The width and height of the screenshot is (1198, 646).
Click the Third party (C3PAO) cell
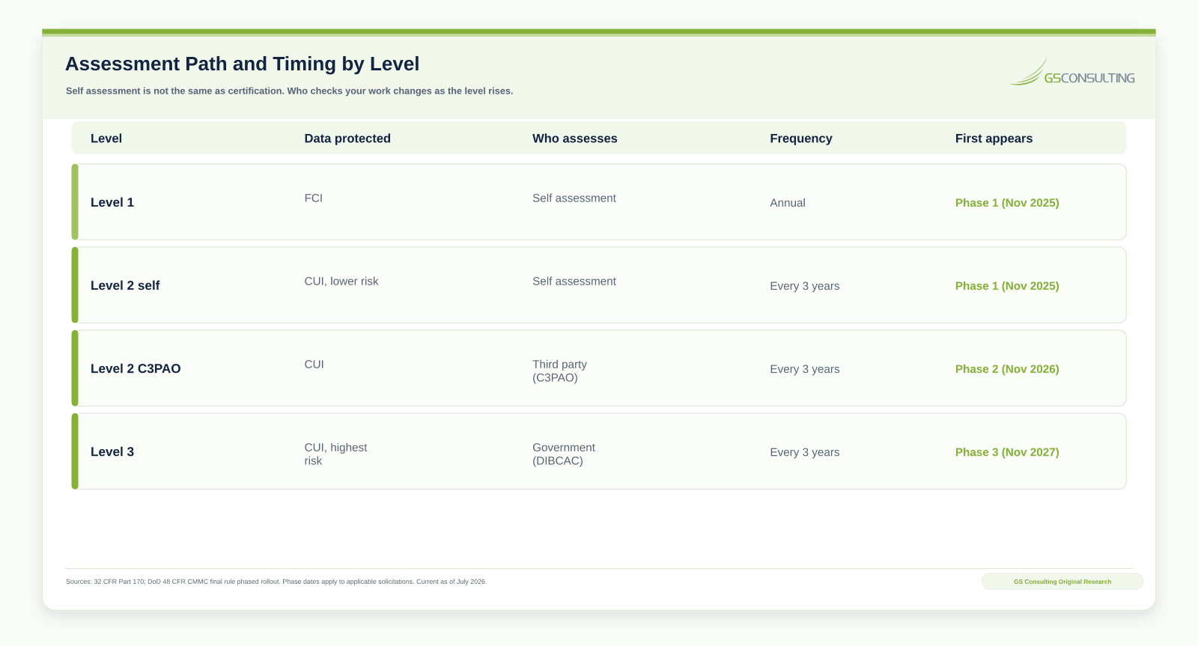coord(559,371)
